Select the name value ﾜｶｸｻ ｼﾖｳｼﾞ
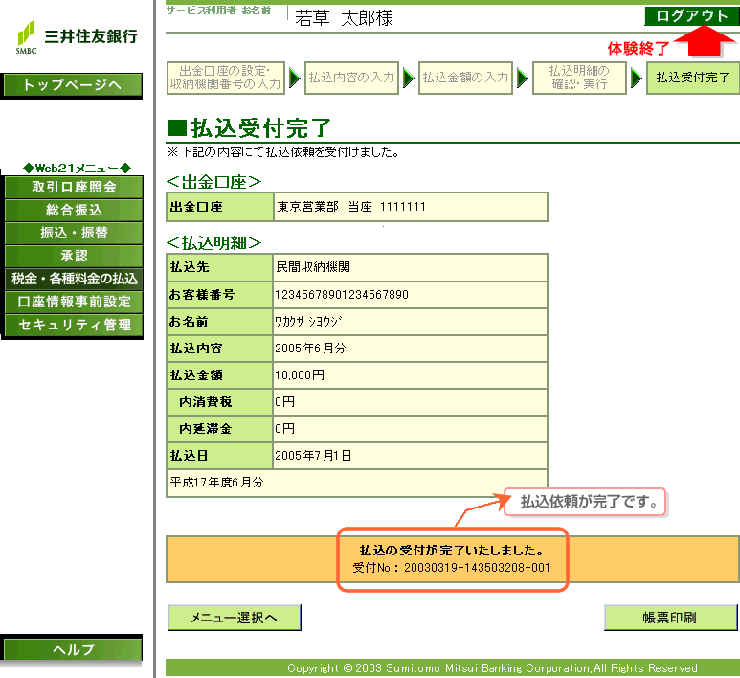 click(307, 322)
